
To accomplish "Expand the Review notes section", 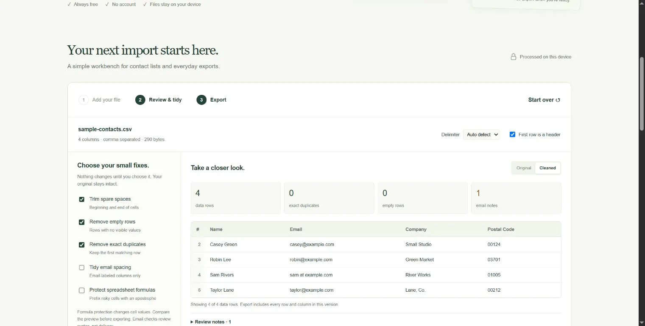I will pyautogui.click(x=211, y=322).
